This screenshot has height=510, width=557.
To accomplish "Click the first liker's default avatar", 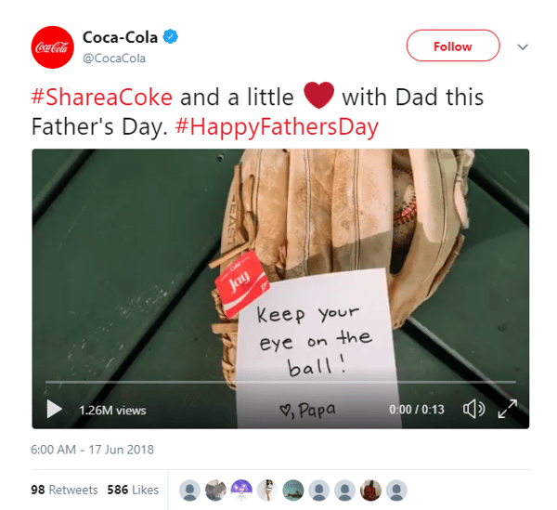I will point(189,490).
